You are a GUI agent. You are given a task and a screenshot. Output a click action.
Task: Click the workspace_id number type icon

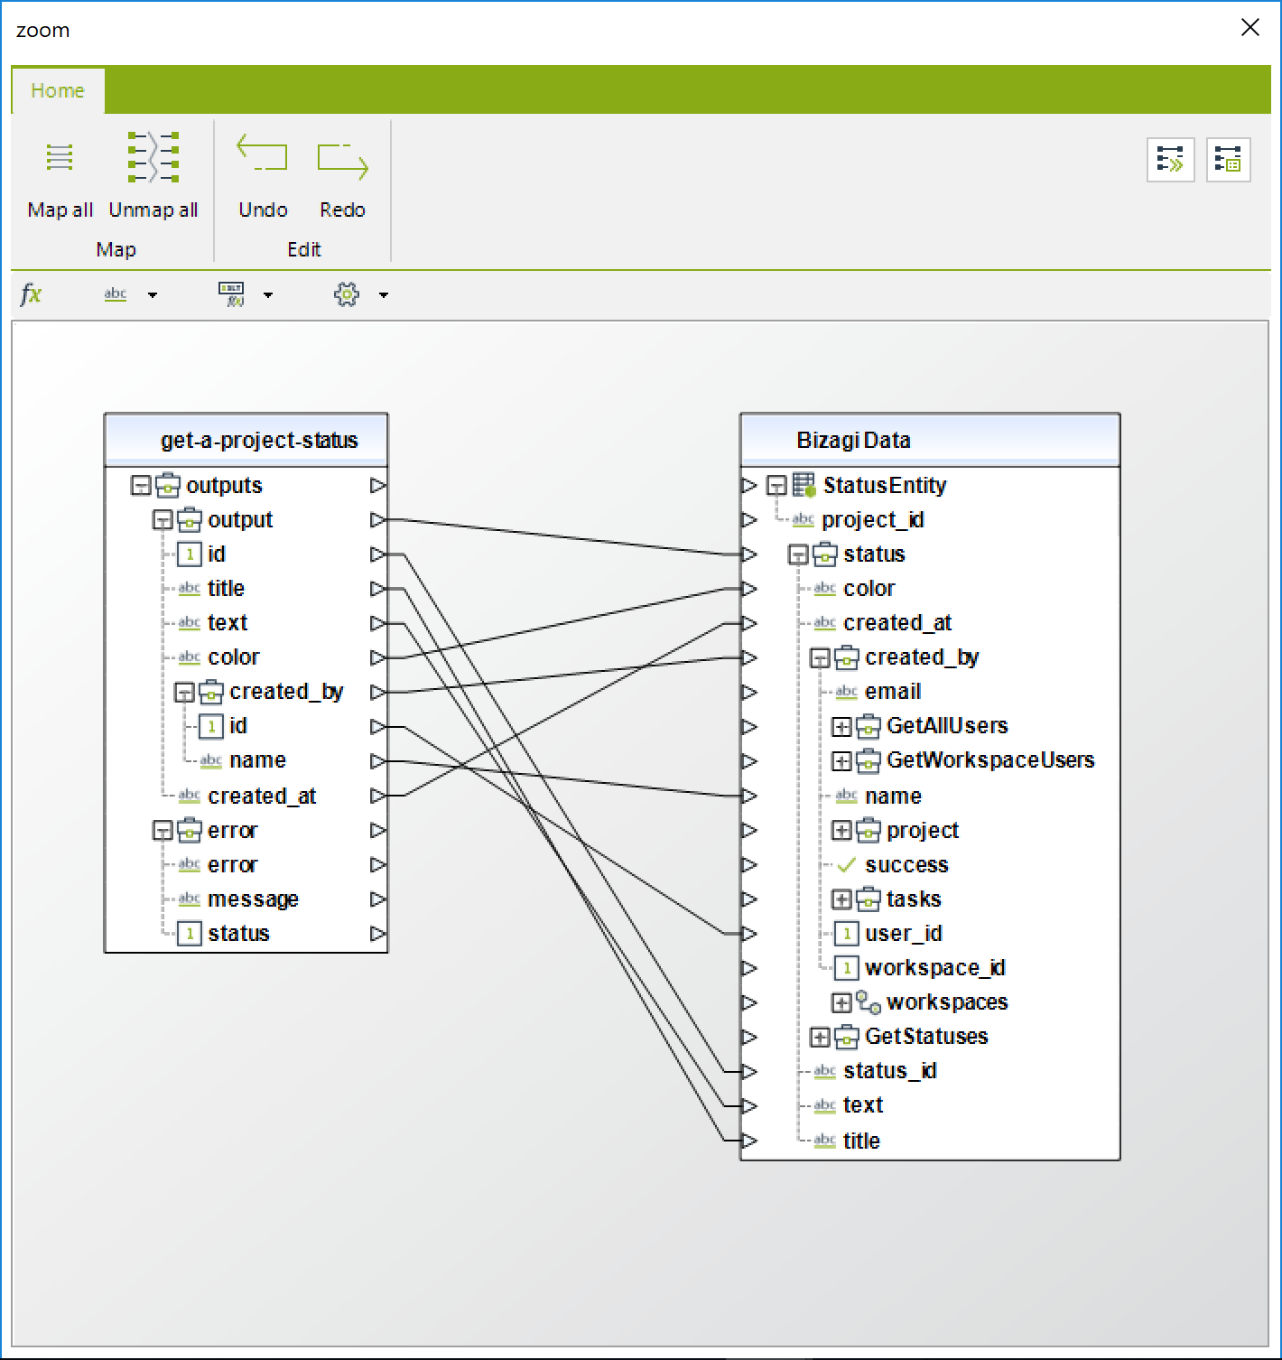click(846, 968)
